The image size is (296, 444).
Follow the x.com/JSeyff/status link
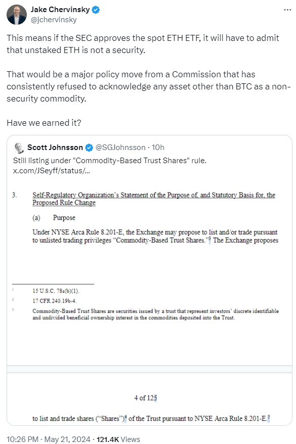click(x=52, y=171)
